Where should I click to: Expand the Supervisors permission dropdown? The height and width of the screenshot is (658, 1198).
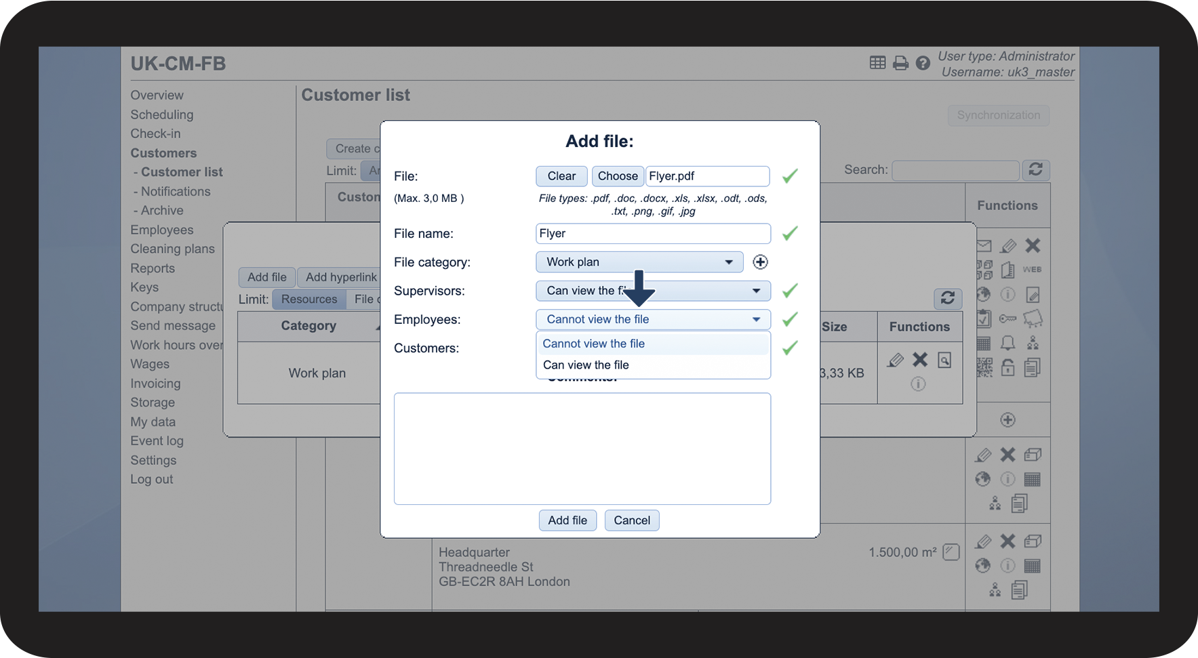[x=653, y=291]
